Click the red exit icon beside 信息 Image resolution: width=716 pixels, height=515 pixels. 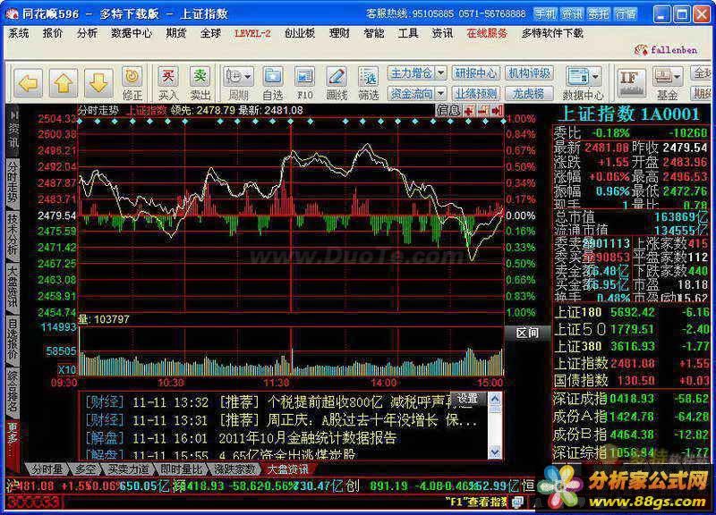(498, 110)
